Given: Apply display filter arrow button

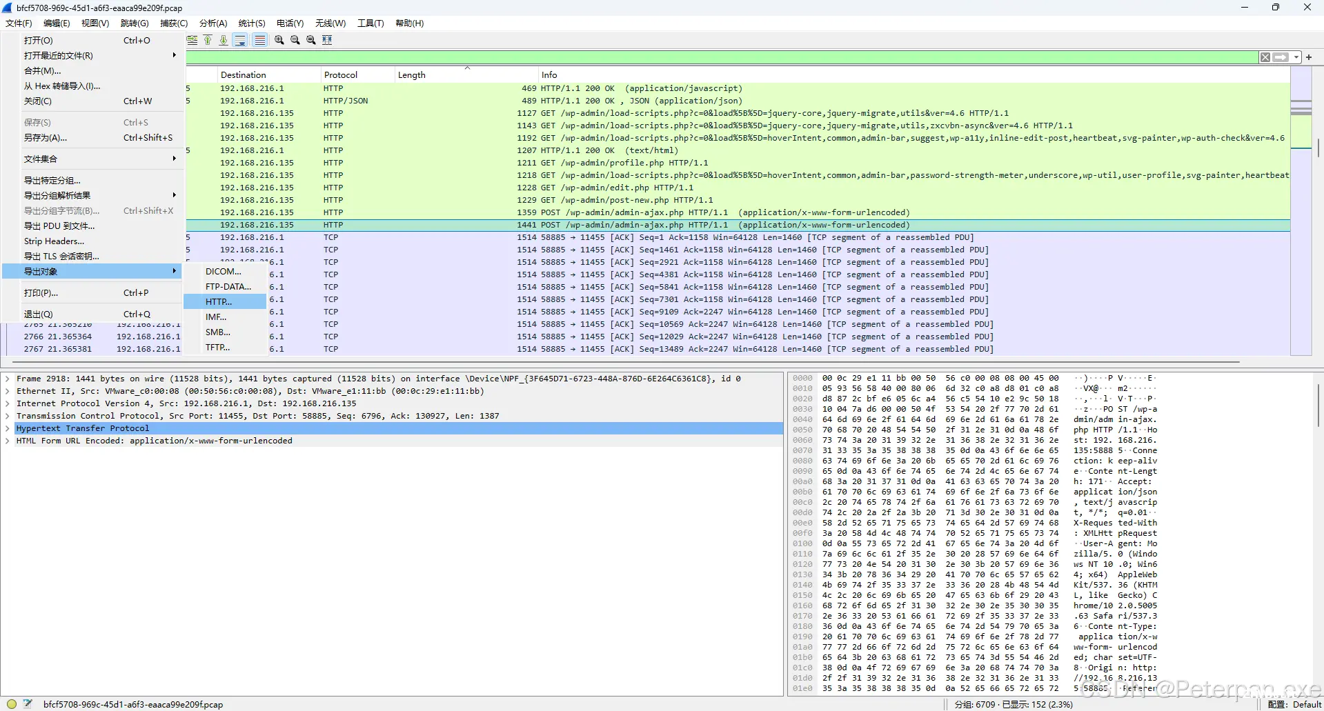Looking at the screenshot, I should click(1281, 57).
